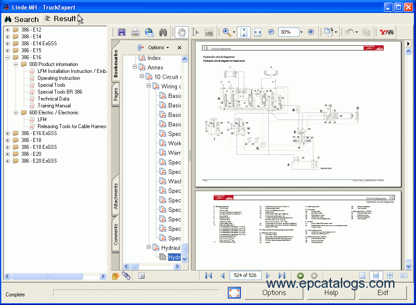Pick the Zoom In magnifier tool
416x305 pixels.
[x=227, y=32]
